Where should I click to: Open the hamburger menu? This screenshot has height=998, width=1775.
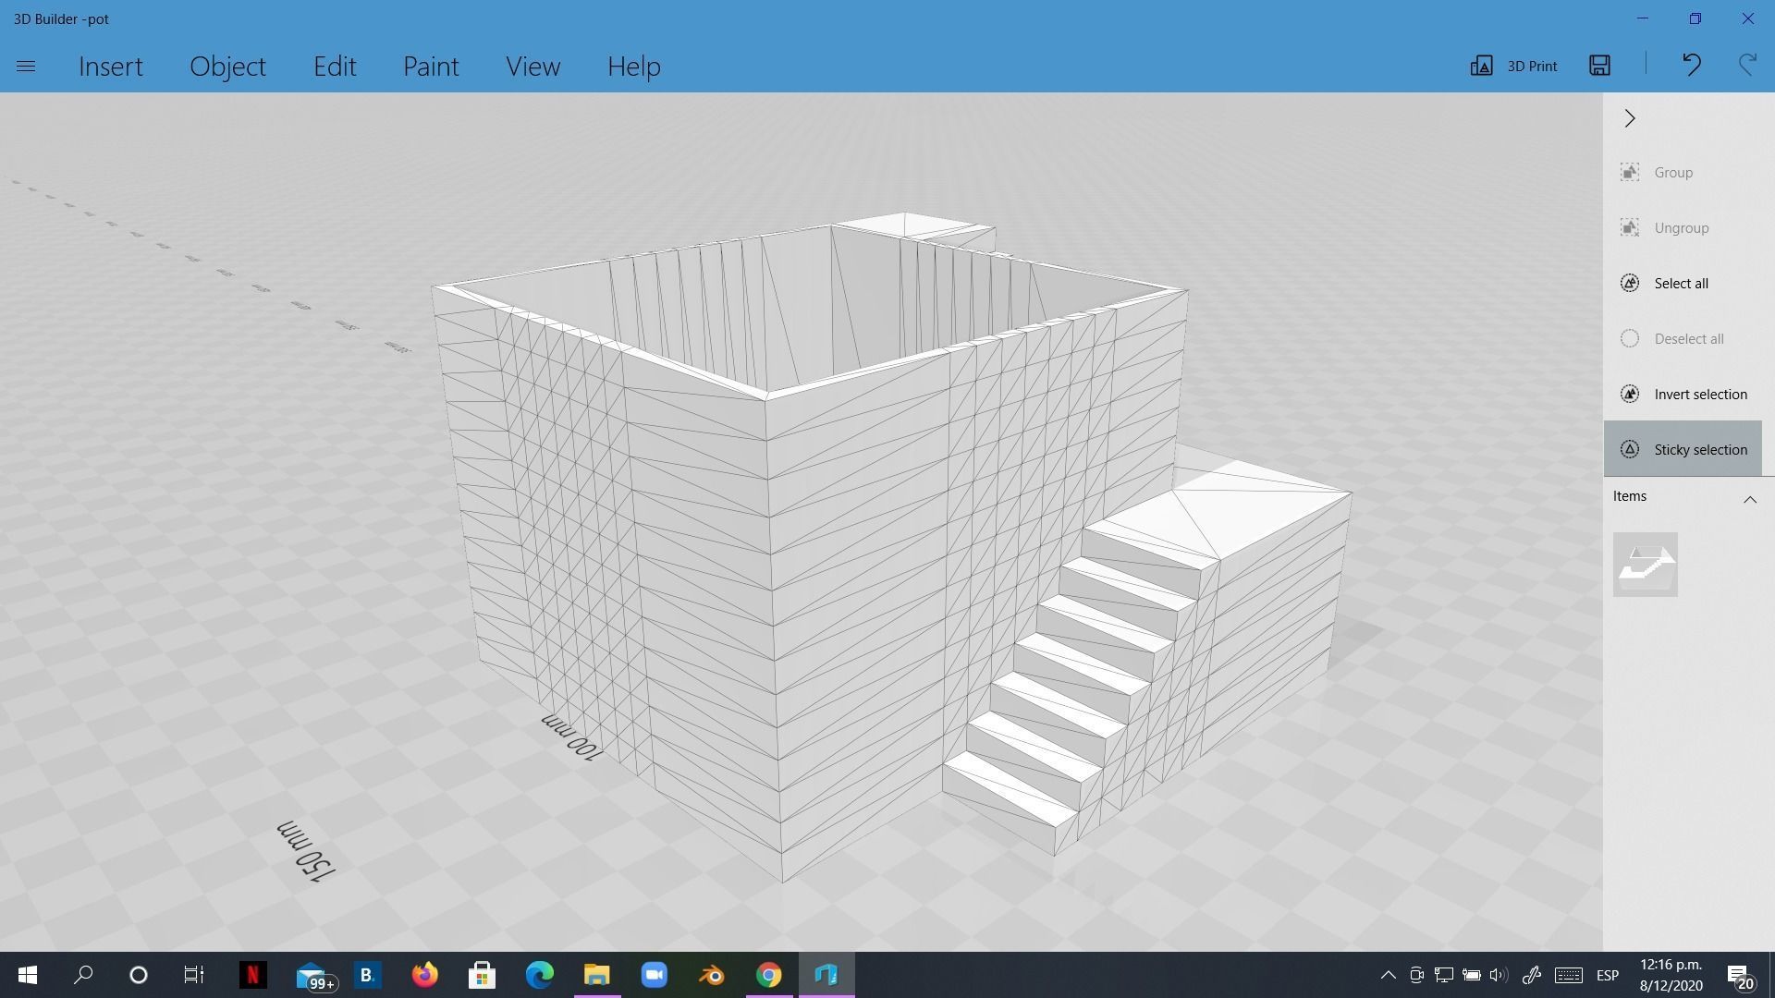(x=26, y=67)
